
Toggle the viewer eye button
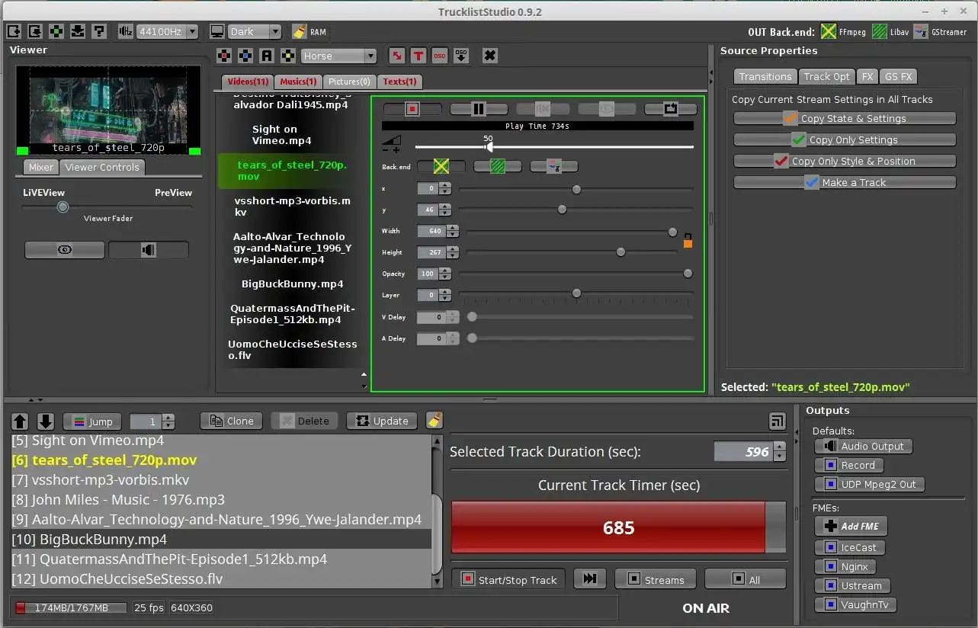[x=65, y=250]
